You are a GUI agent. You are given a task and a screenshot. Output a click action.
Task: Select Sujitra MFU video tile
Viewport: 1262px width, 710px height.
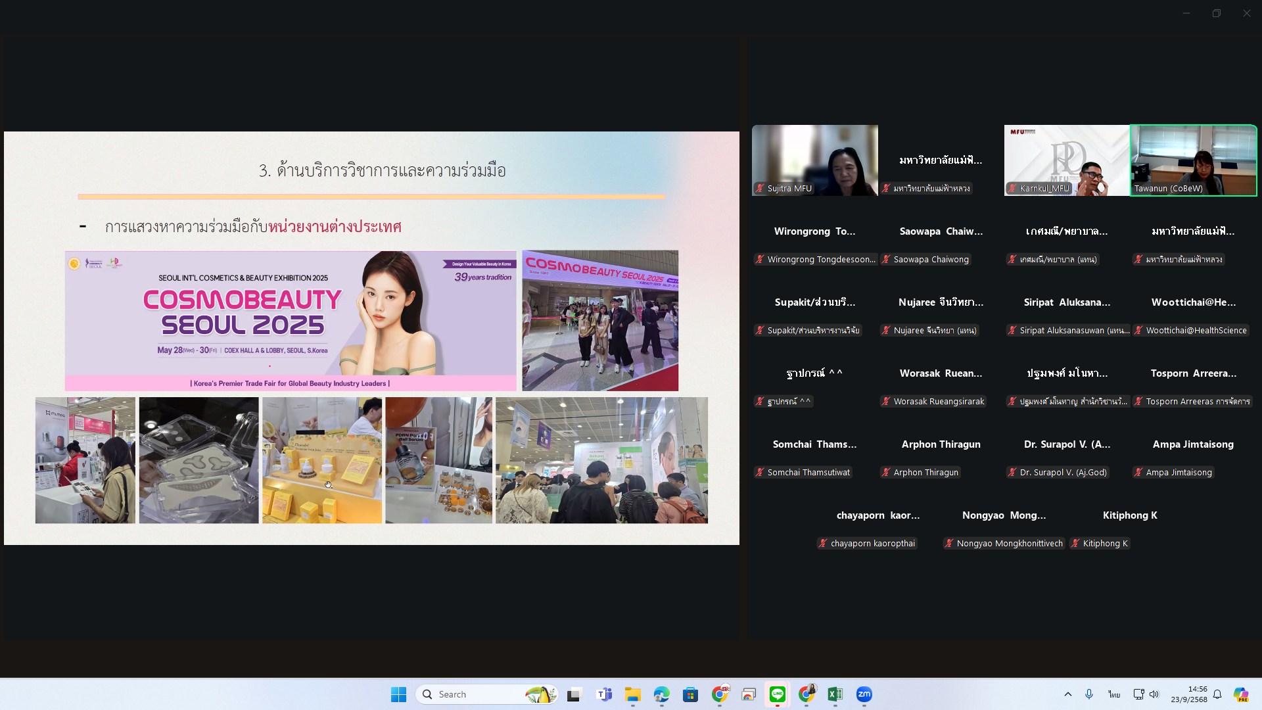[814, 160]
